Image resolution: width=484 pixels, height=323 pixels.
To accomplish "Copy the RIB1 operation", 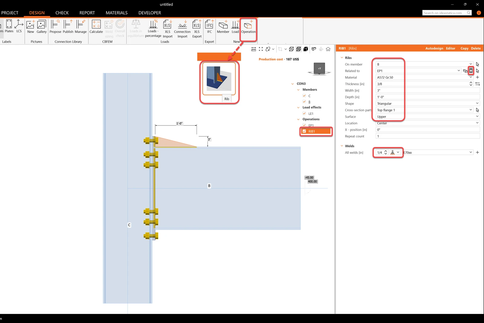I will point(464,48).
